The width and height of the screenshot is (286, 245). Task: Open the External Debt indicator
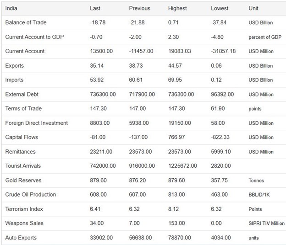click(x=22, y=94)
